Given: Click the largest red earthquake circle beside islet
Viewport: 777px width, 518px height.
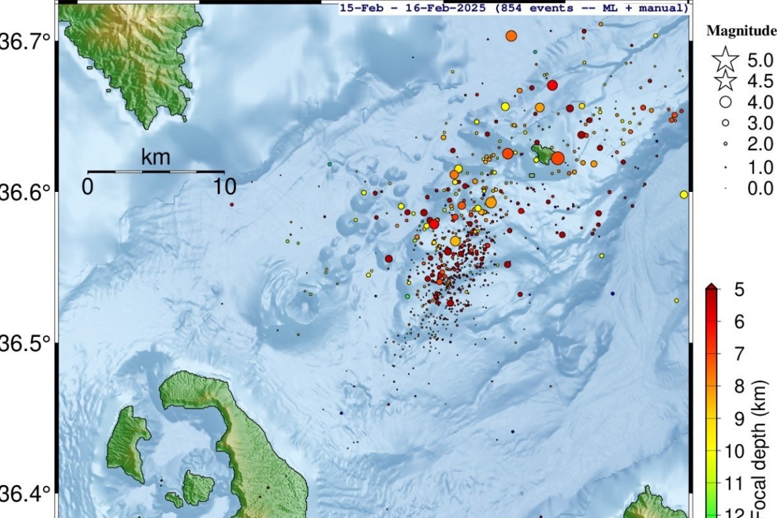Looking at the screenshot, I should click(557, 158).
